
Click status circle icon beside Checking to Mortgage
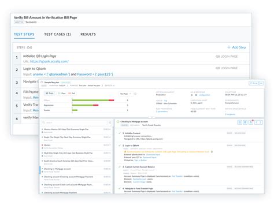point(118,122)
